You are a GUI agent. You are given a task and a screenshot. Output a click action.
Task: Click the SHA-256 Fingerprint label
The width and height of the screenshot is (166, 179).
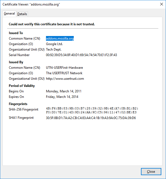(23, 109)
